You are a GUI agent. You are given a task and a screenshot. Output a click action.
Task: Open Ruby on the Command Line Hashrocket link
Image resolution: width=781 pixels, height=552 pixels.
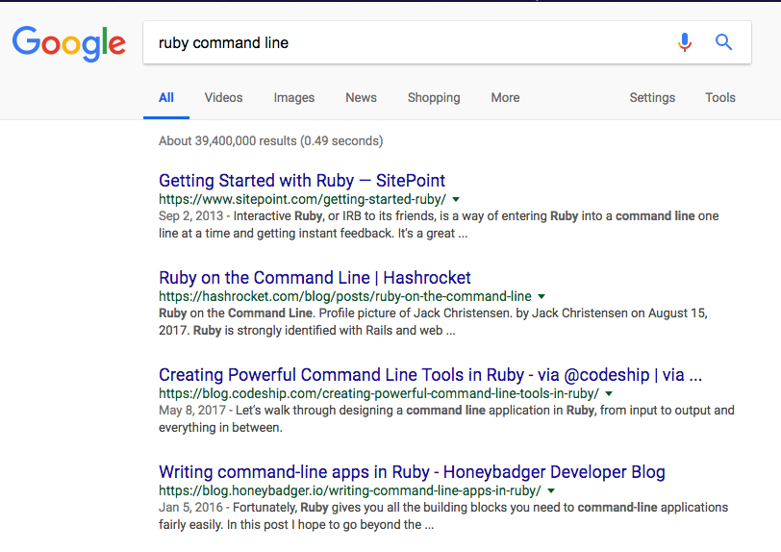click(x=315, y=278)
